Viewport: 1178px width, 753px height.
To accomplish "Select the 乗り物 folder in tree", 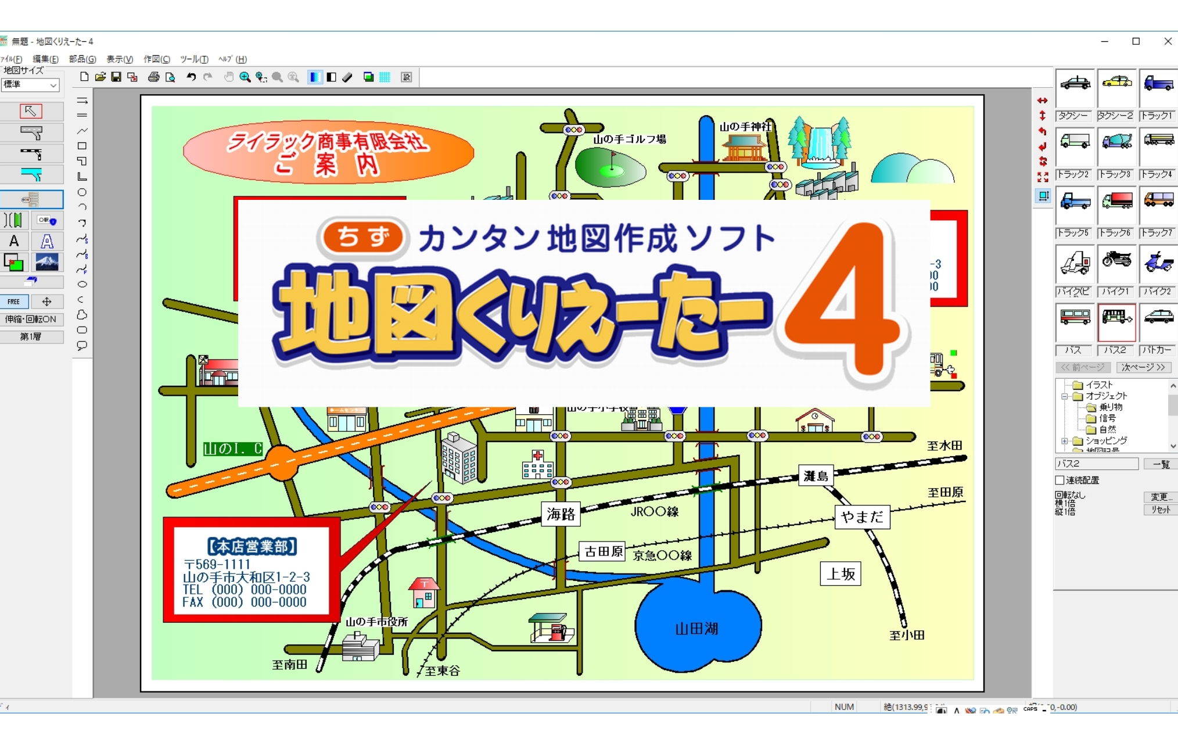I will coord(1104,407).
